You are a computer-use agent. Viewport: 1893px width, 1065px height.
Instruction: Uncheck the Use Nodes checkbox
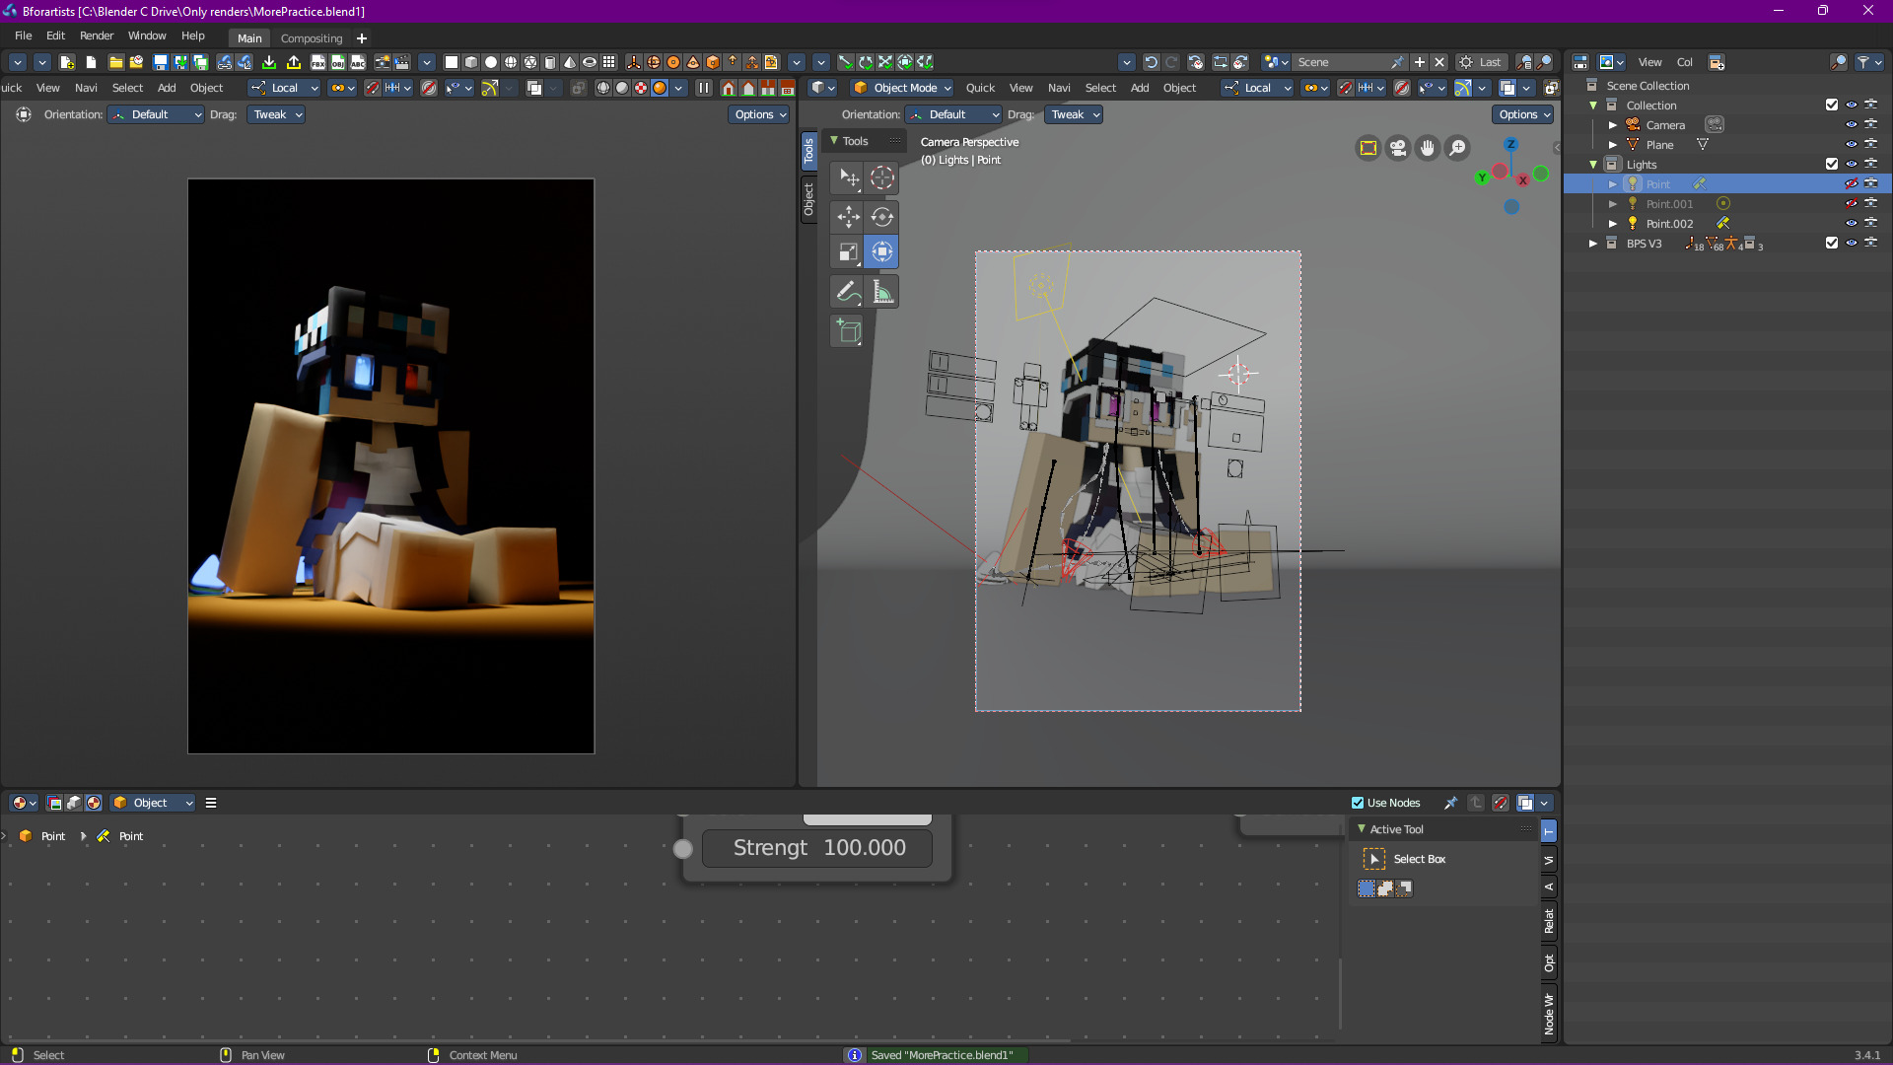(x=1358, y=803)
